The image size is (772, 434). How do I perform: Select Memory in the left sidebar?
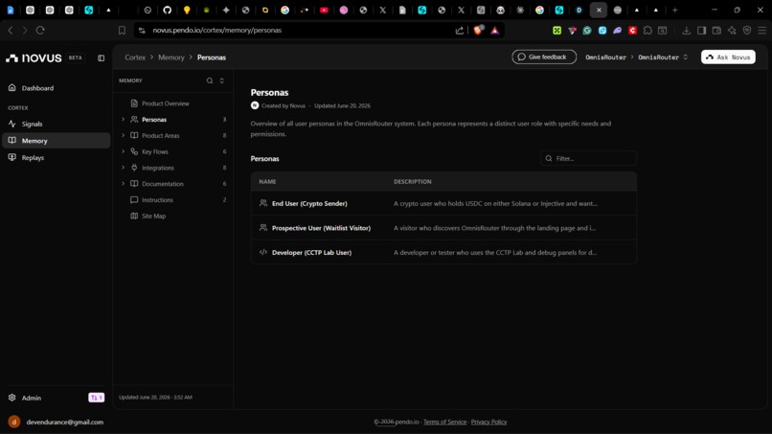pyautogui.click(x=57, y=141)
